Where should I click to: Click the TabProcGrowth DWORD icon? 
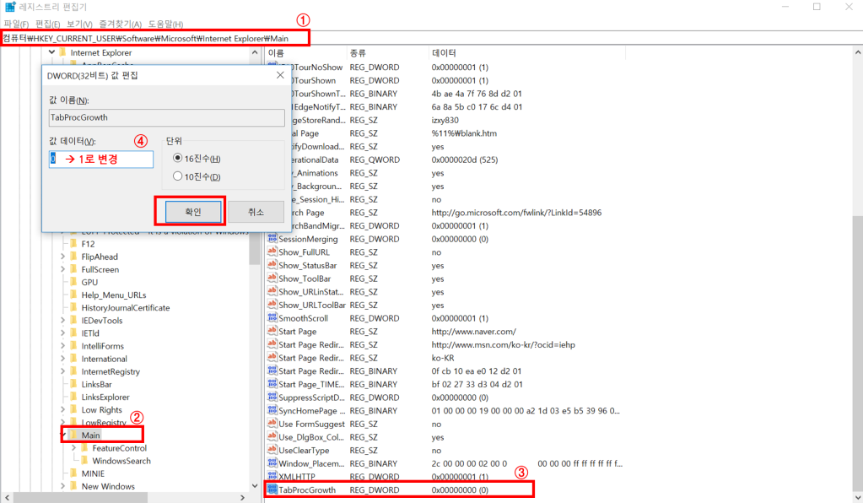pos(272,489)
